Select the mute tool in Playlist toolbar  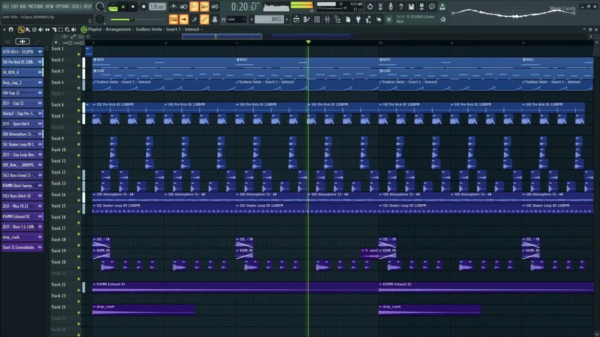pos(41,29)
